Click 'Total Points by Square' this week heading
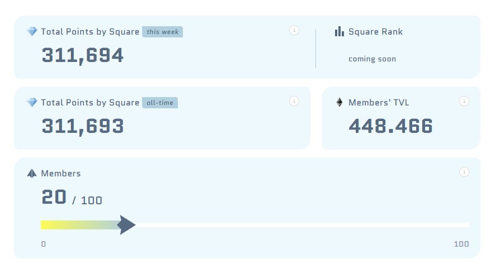Screen dimensions: 495x264 tap(90, 32)
